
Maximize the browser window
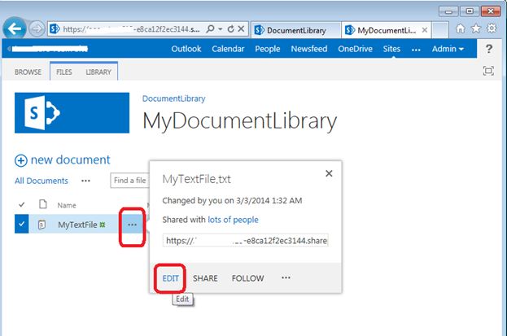click(x=470, y=11)
